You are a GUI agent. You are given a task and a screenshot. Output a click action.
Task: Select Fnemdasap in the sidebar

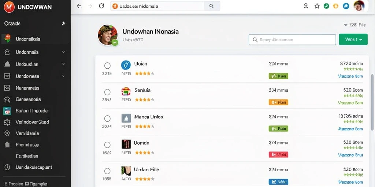point(27,145)
